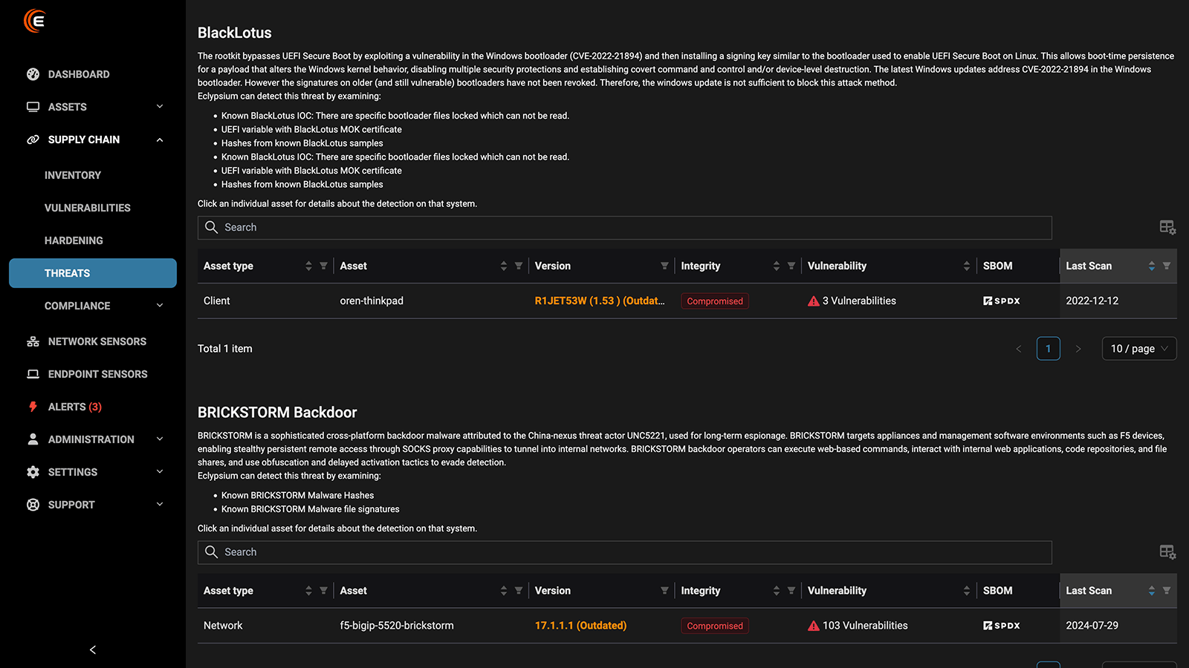Filter BRICKSTORM table Version column
1189x668 pixels.
tap(664, 591)
